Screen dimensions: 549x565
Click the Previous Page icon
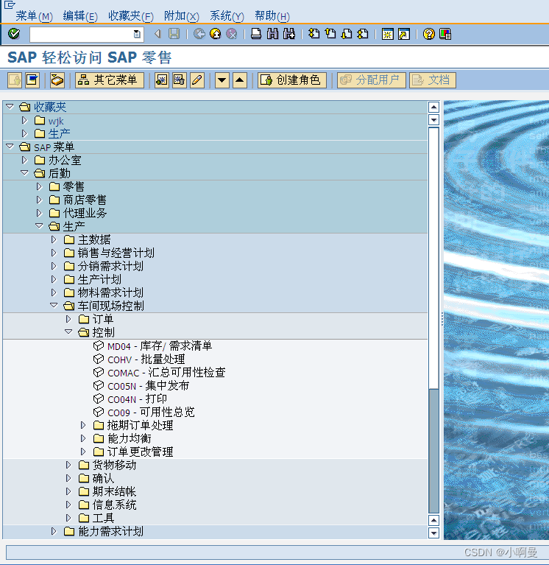(330, 34)
